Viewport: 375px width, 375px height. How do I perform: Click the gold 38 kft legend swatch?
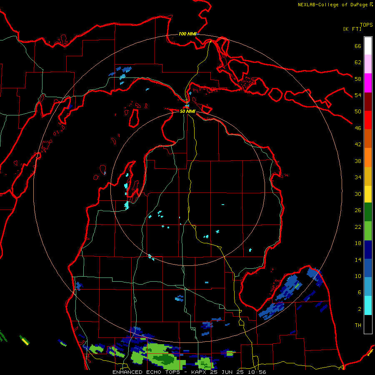click(x=368, y=176)
